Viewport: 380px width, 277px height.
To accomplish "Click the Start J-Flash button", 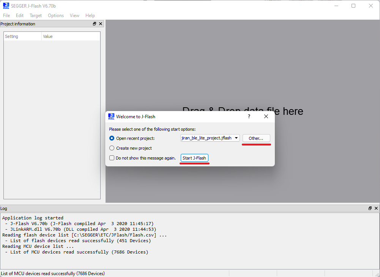I will tap(194, 158).
